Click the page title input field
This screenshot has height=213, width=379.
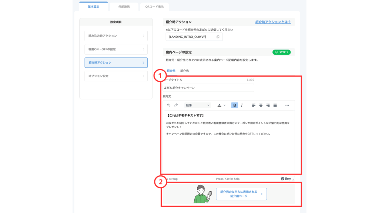[x=208, y=88]
